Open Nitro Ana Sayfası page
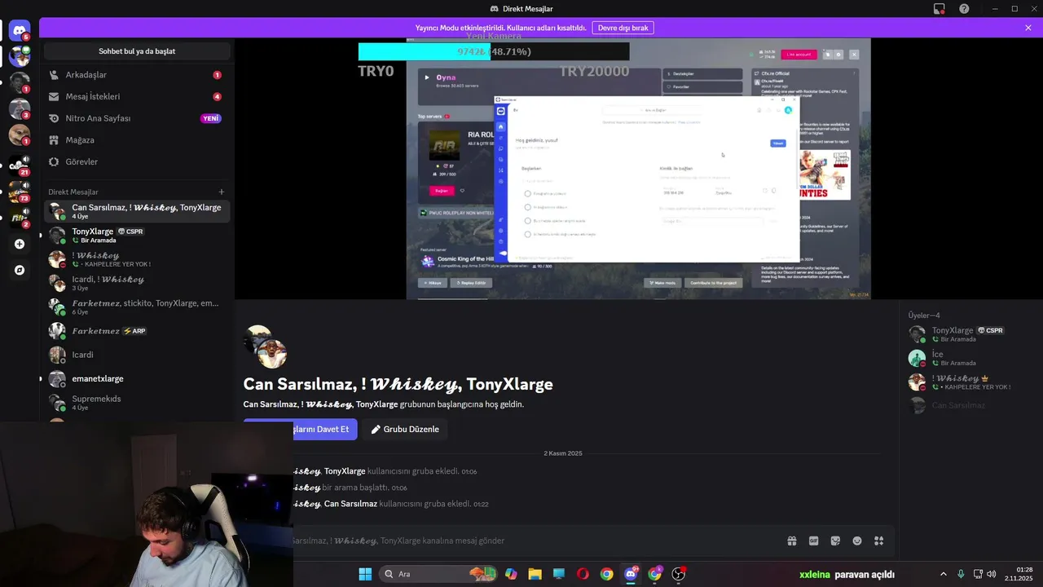 coord(137,118)
